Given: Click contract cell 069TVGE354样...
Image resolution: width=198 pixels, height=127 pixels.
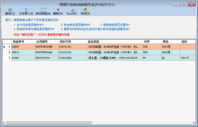Looking at the screenshot, I should coord(47,47).
